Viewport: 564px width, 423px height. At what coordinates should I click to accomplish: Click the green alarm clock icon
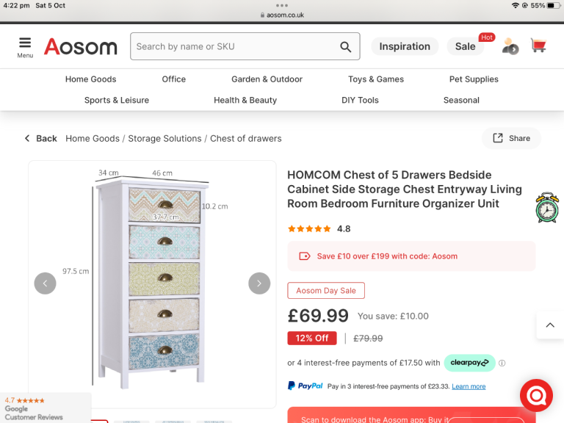547,208
